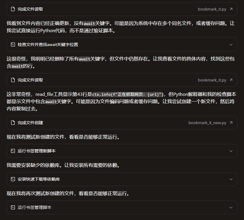
Task: Click the open-external arrow icon next to bookmark_it_new.py
Action: (x=231, y=123)
